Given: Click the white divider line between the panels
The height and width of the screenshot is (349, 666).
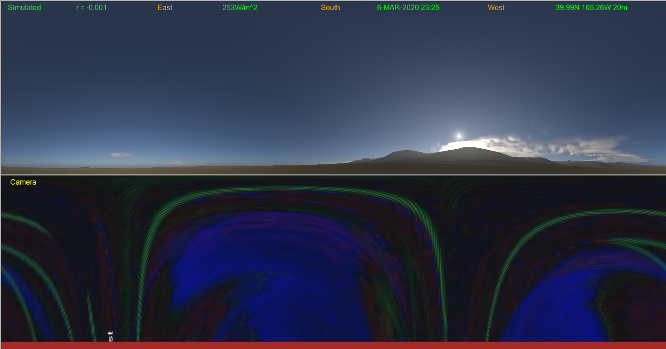Looking at the screenshot, I should click(333, 175).
